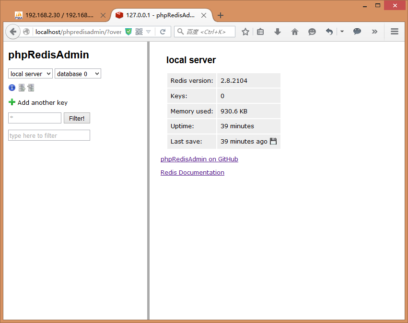Open dropdown arrow next to undo icon
This screenshot has width=408, height=323.
tap(342, 32)
